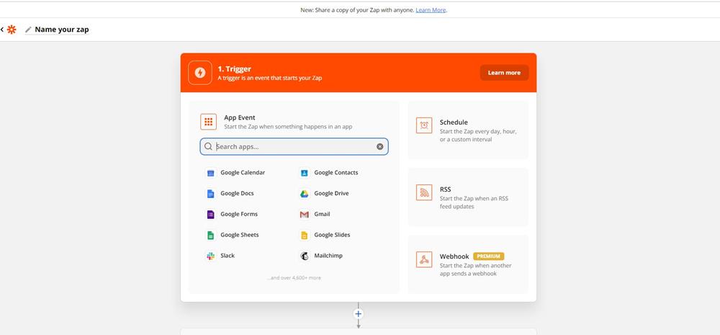Select the Google Sheets icon

211,235
